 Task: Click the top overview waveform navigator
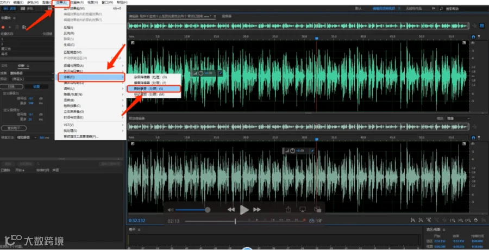point(298,26)
